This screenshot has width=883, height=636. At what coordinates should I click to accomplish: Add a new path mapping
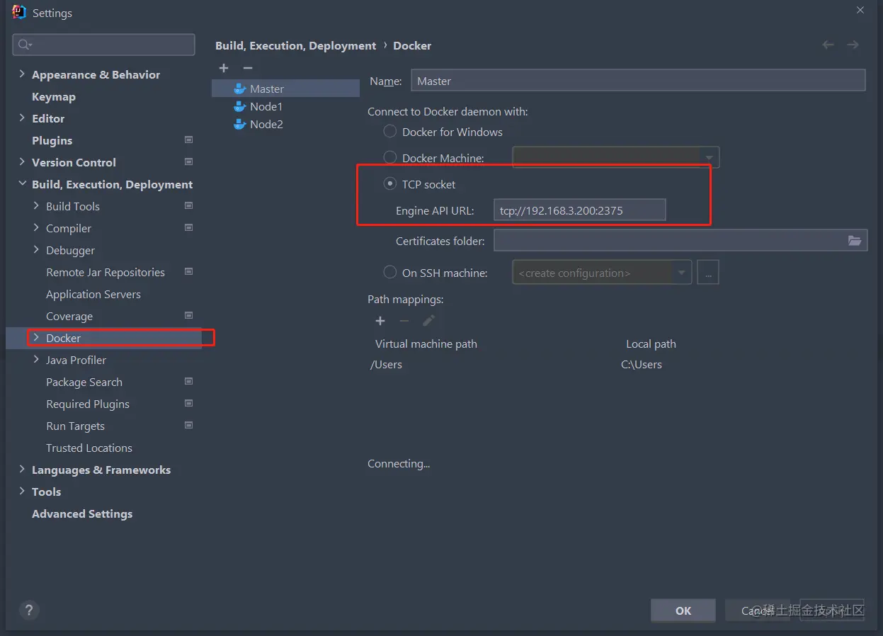click(x=380, y=321)
